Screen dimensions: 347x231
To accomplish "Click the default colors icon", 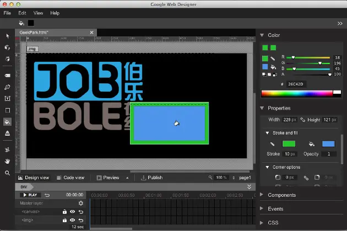I will [x=264, y=74].
